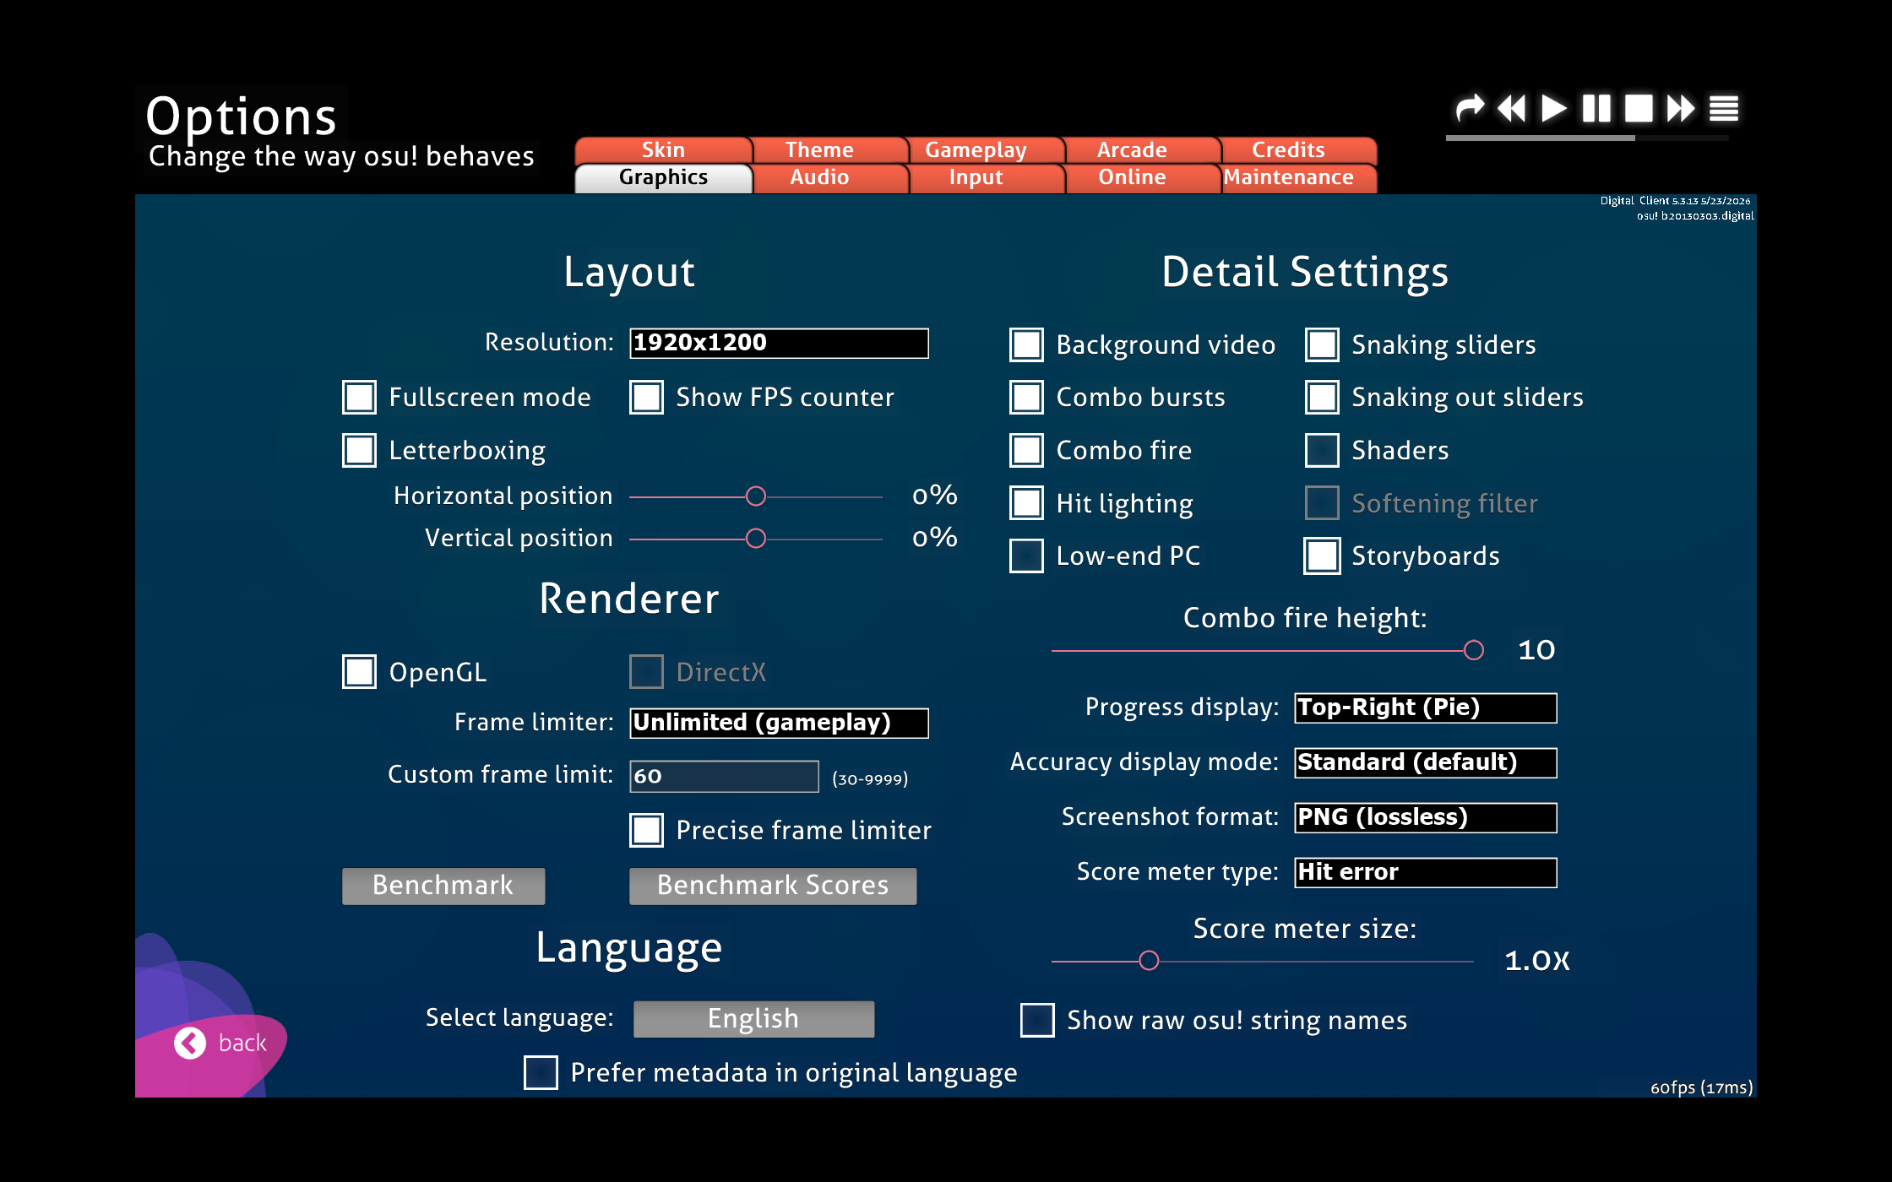Click the music progress bar

pos(1588,138)
